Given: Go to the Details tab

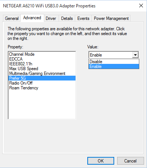Looking at the screenshot, I should tap(67, 18).
